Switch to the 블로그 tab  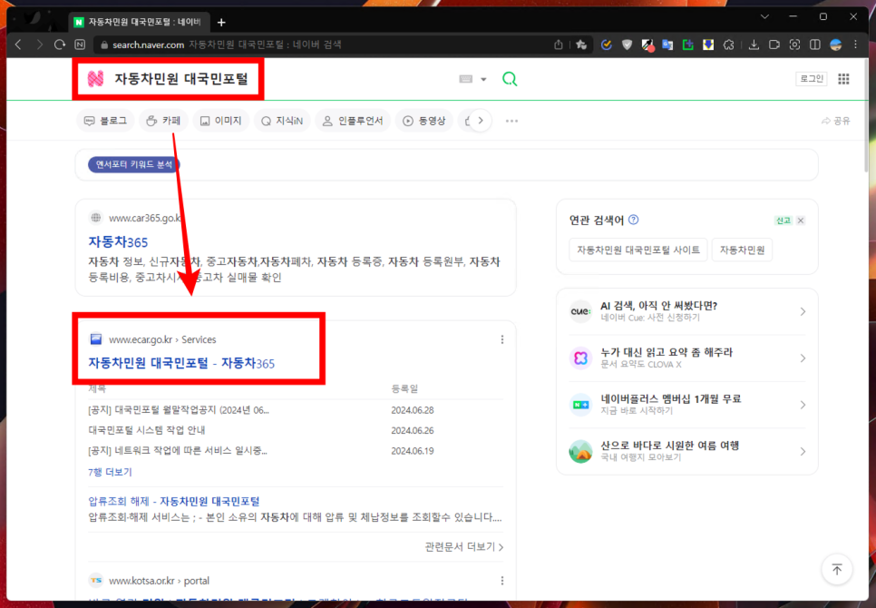pyautogui.click(x=105, y=121)
